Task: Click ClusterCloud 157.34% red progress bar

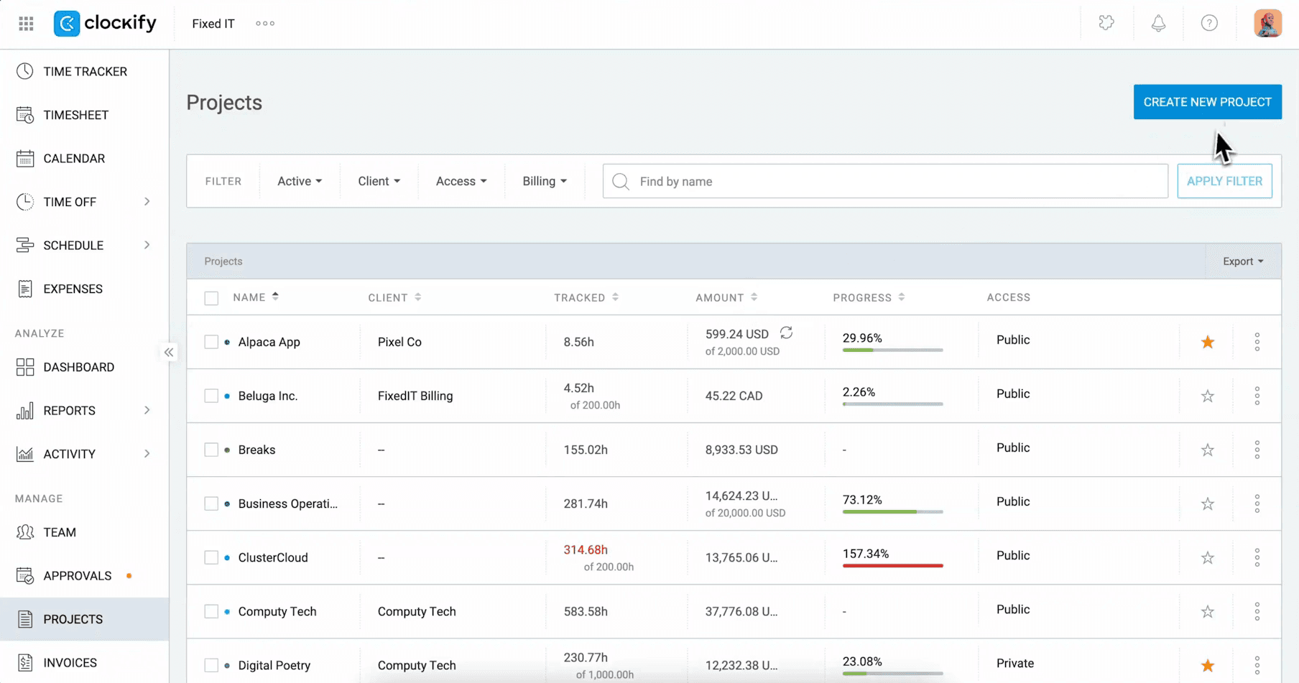Action: coord(892,565)
